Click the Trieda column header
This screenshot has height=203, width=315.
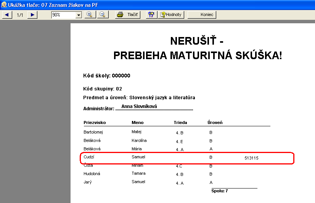(180, 122)
